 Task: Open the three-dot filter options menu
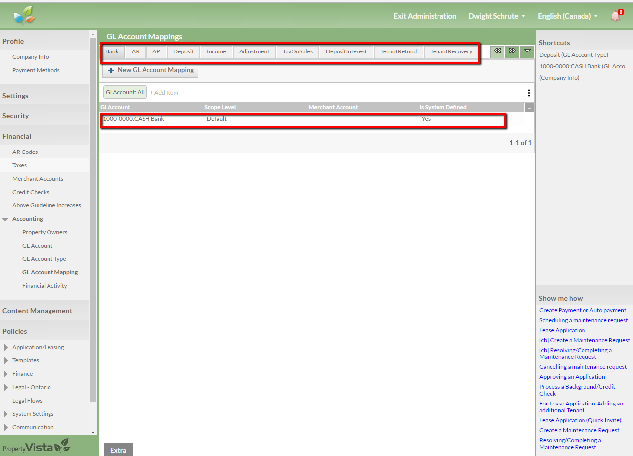(x=529, y=93)
